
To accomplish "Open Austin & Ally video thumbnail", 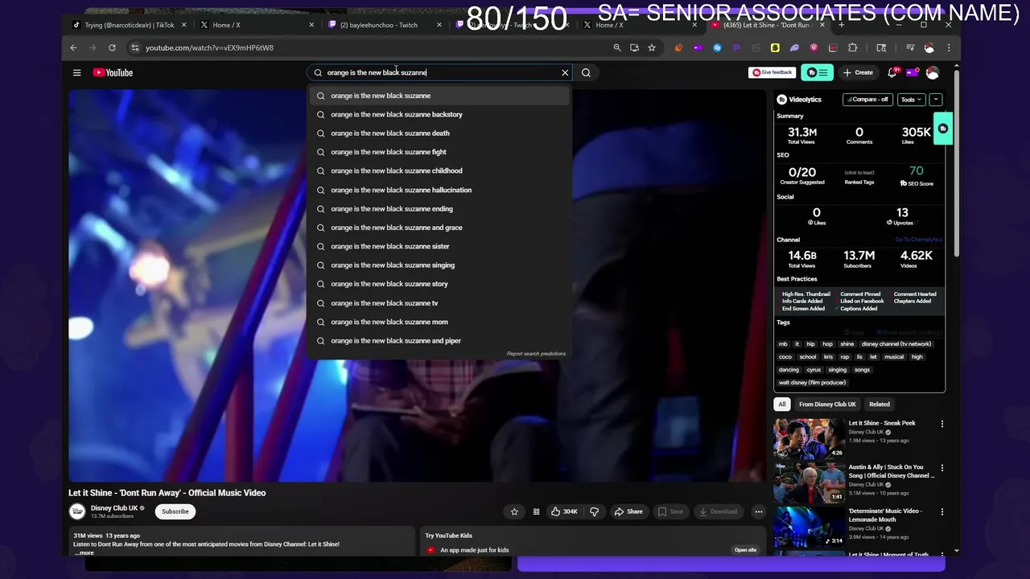I will tap(809, 482).
